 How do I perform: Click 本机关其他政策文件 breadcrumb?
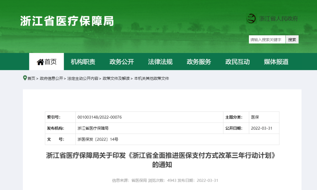(151, 79)
